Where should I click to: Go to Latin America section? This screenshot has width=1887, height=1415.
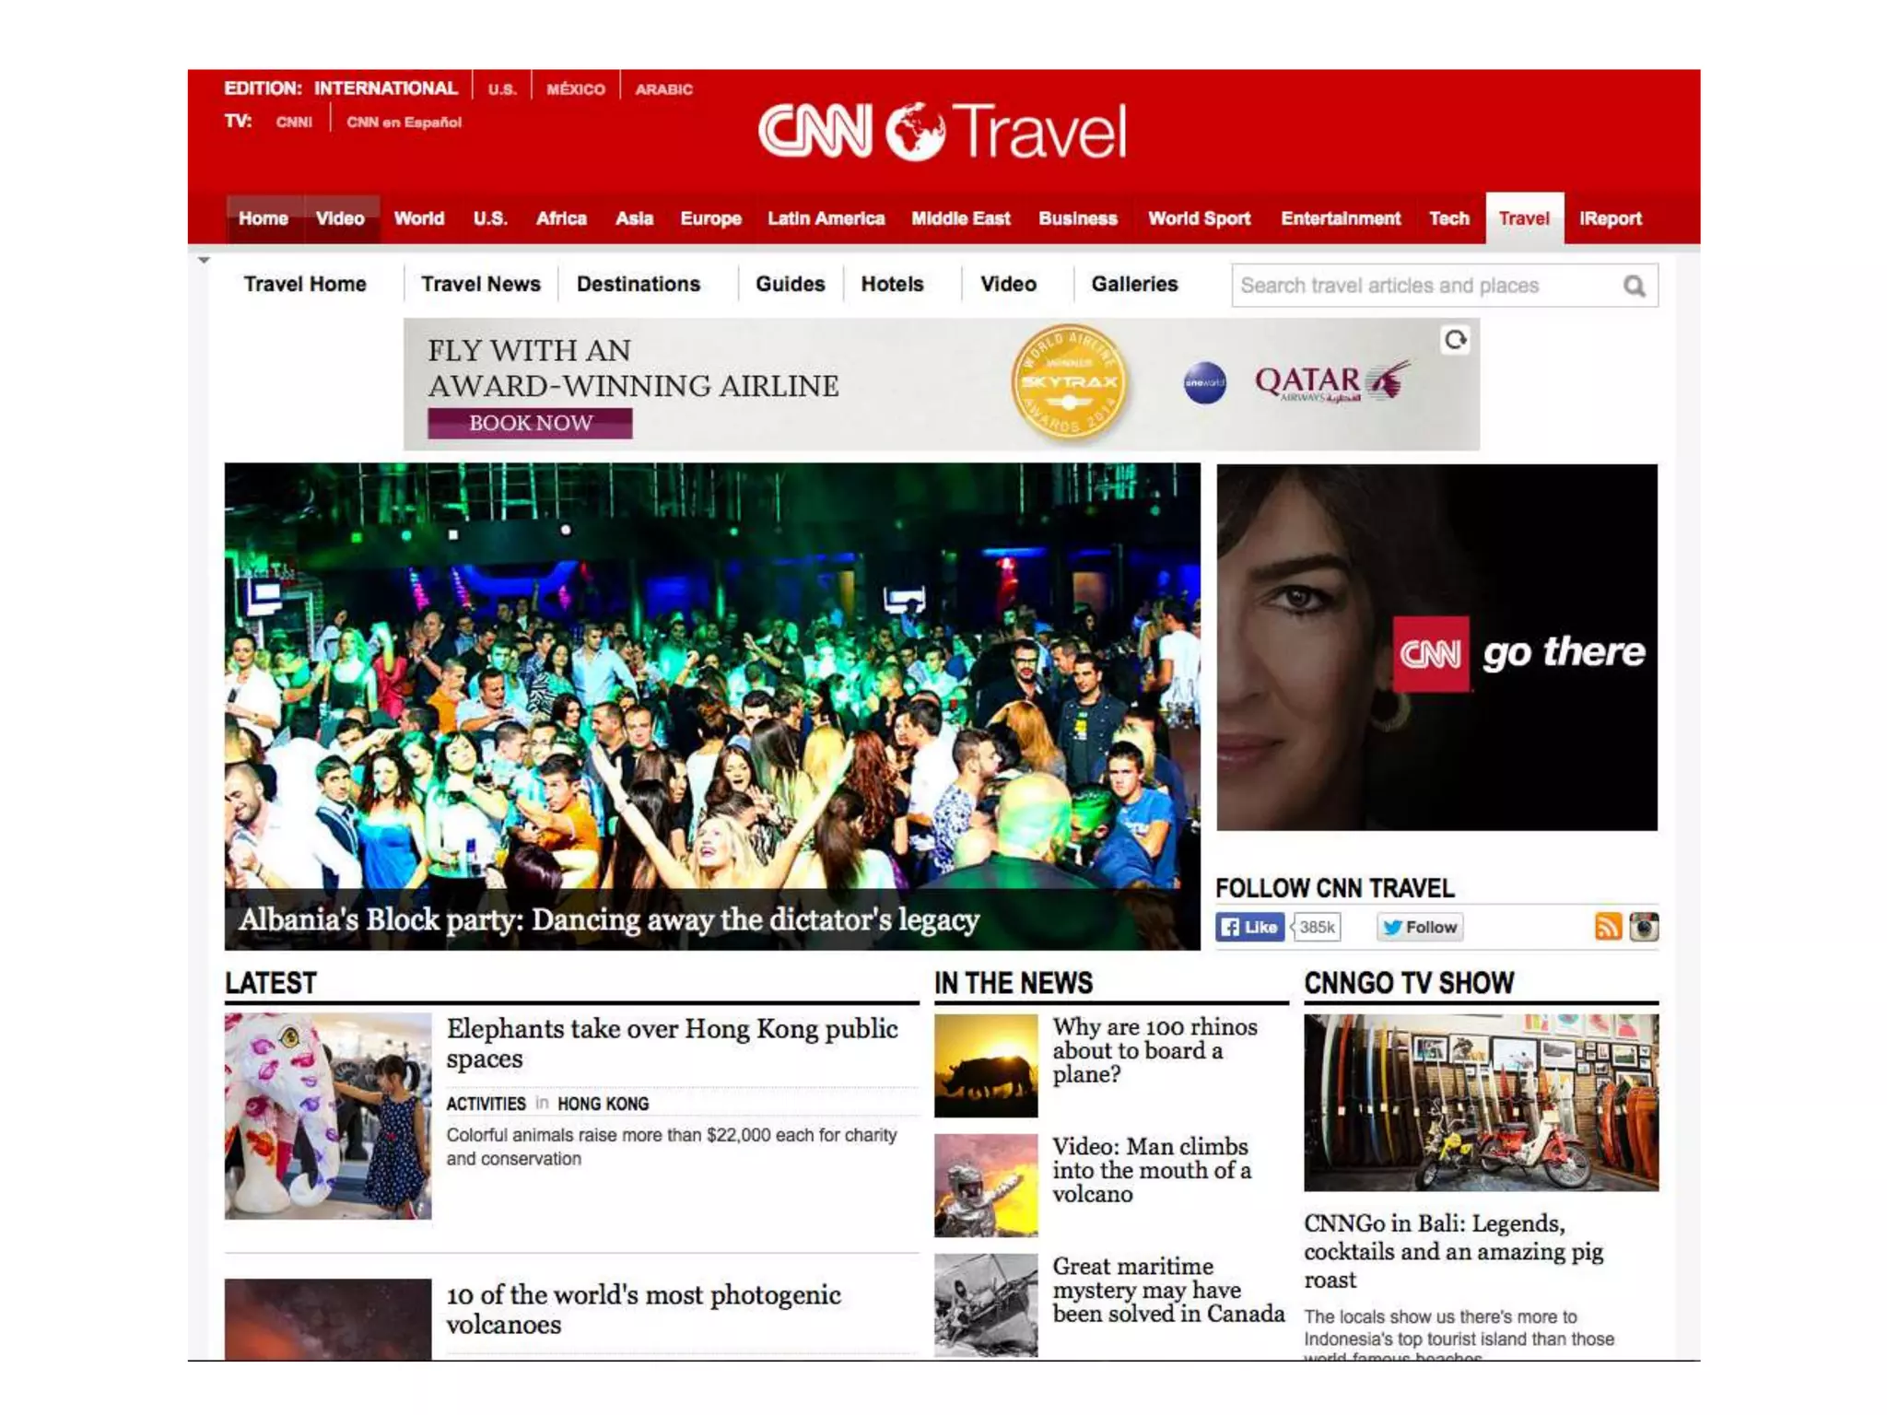pos(826,218)
